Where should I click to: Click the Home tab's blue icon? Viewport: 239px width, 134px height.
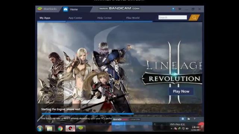[x=66, y=9]
